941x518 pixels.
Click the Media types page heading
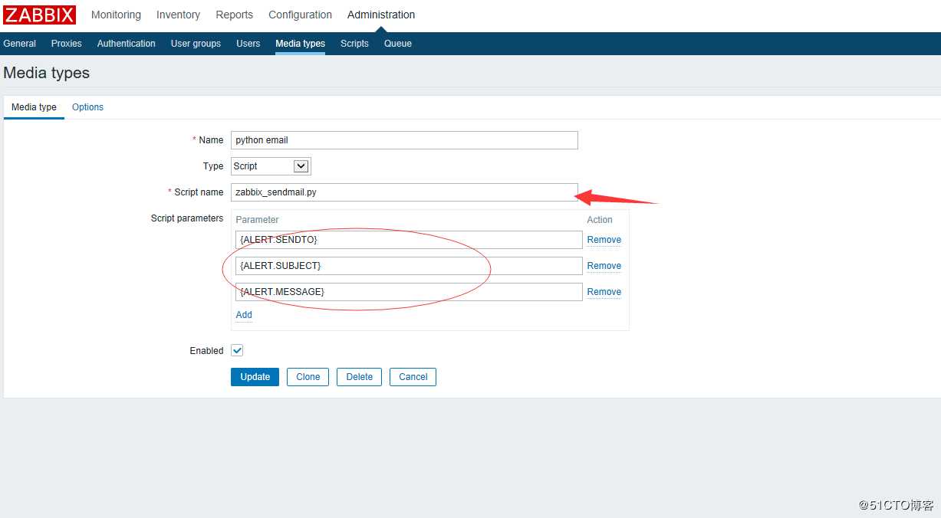pos(47,73)
